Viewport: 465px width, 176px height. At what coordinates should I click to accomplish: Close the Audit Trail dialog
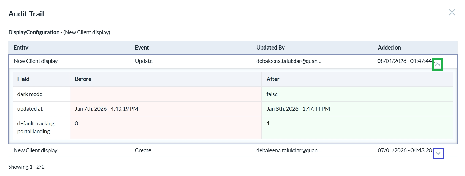(x=452, y=12)
